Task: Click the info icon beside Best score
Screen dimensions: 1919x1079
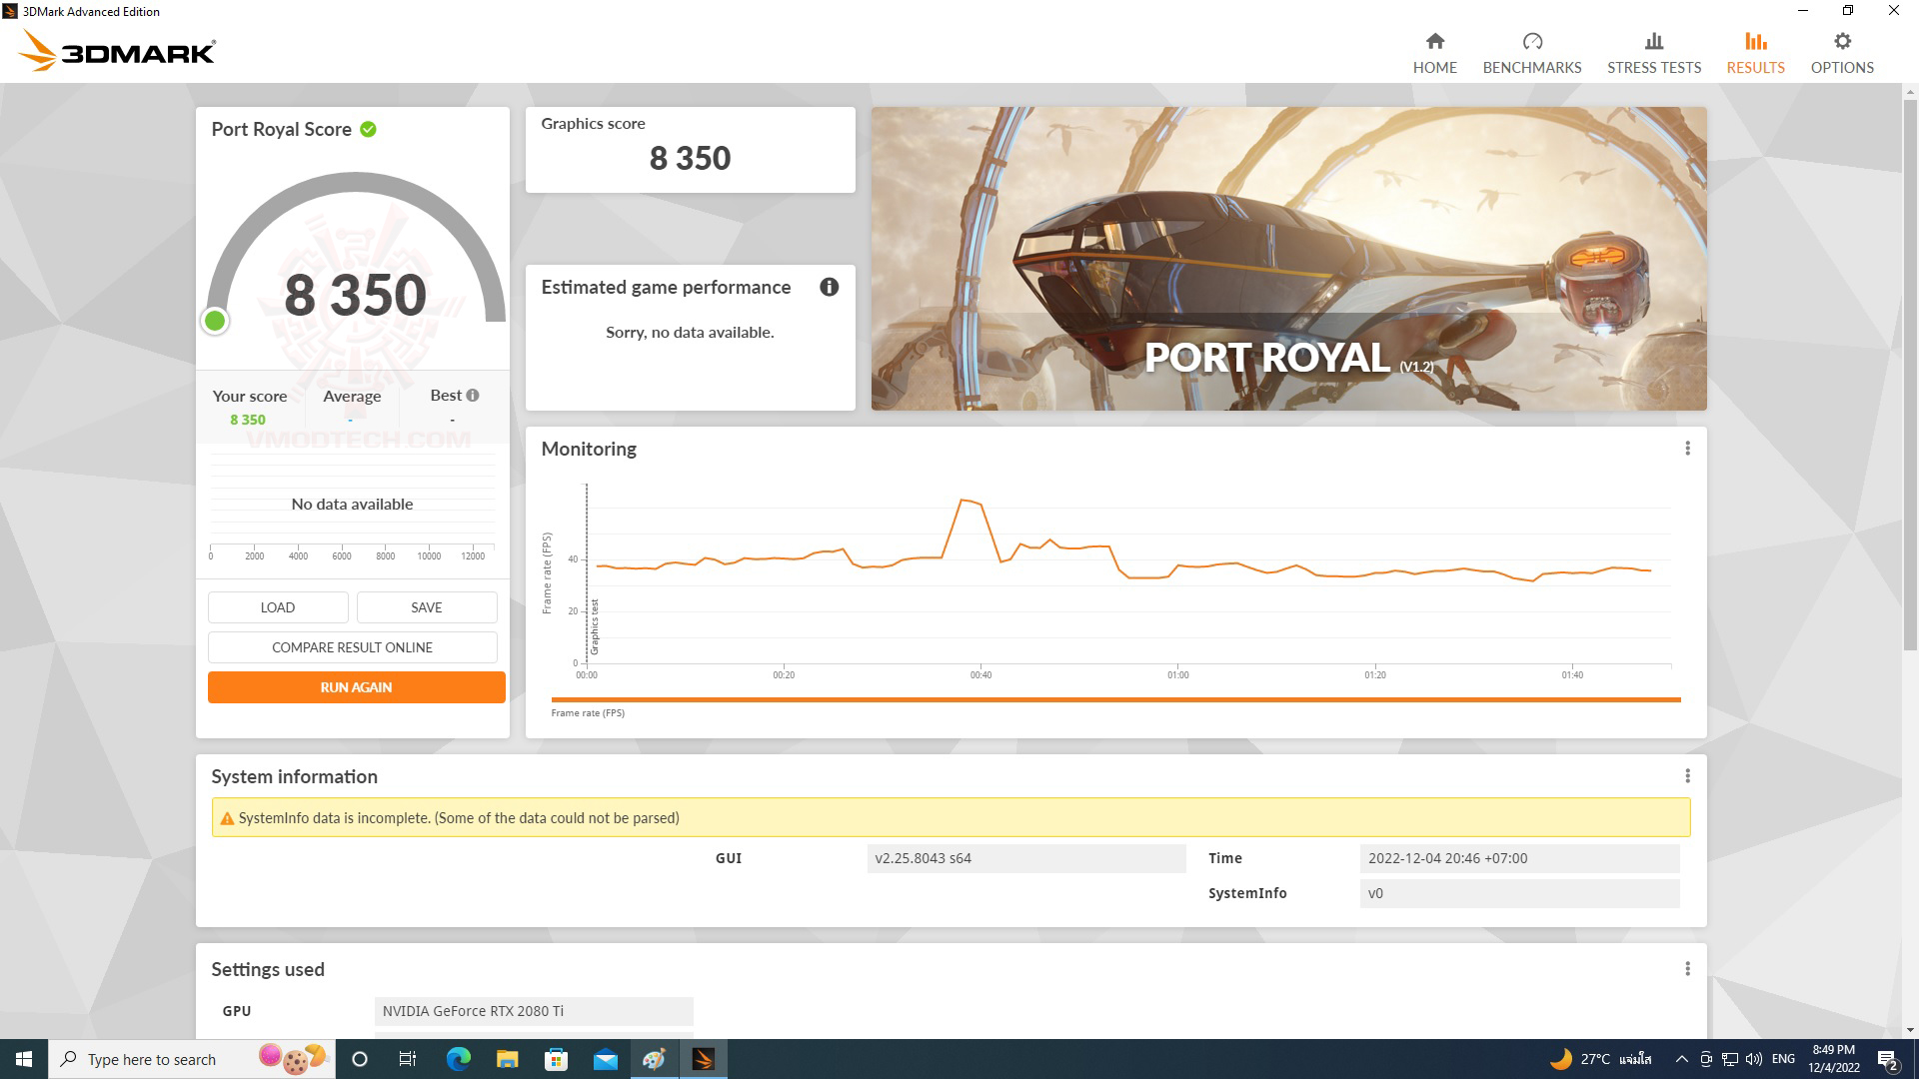Action: [472, 395]
